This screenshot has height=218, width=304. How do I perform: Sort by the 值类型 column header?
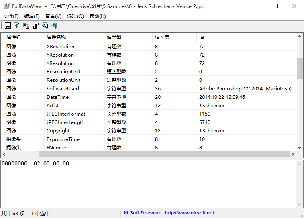(114, 37)
